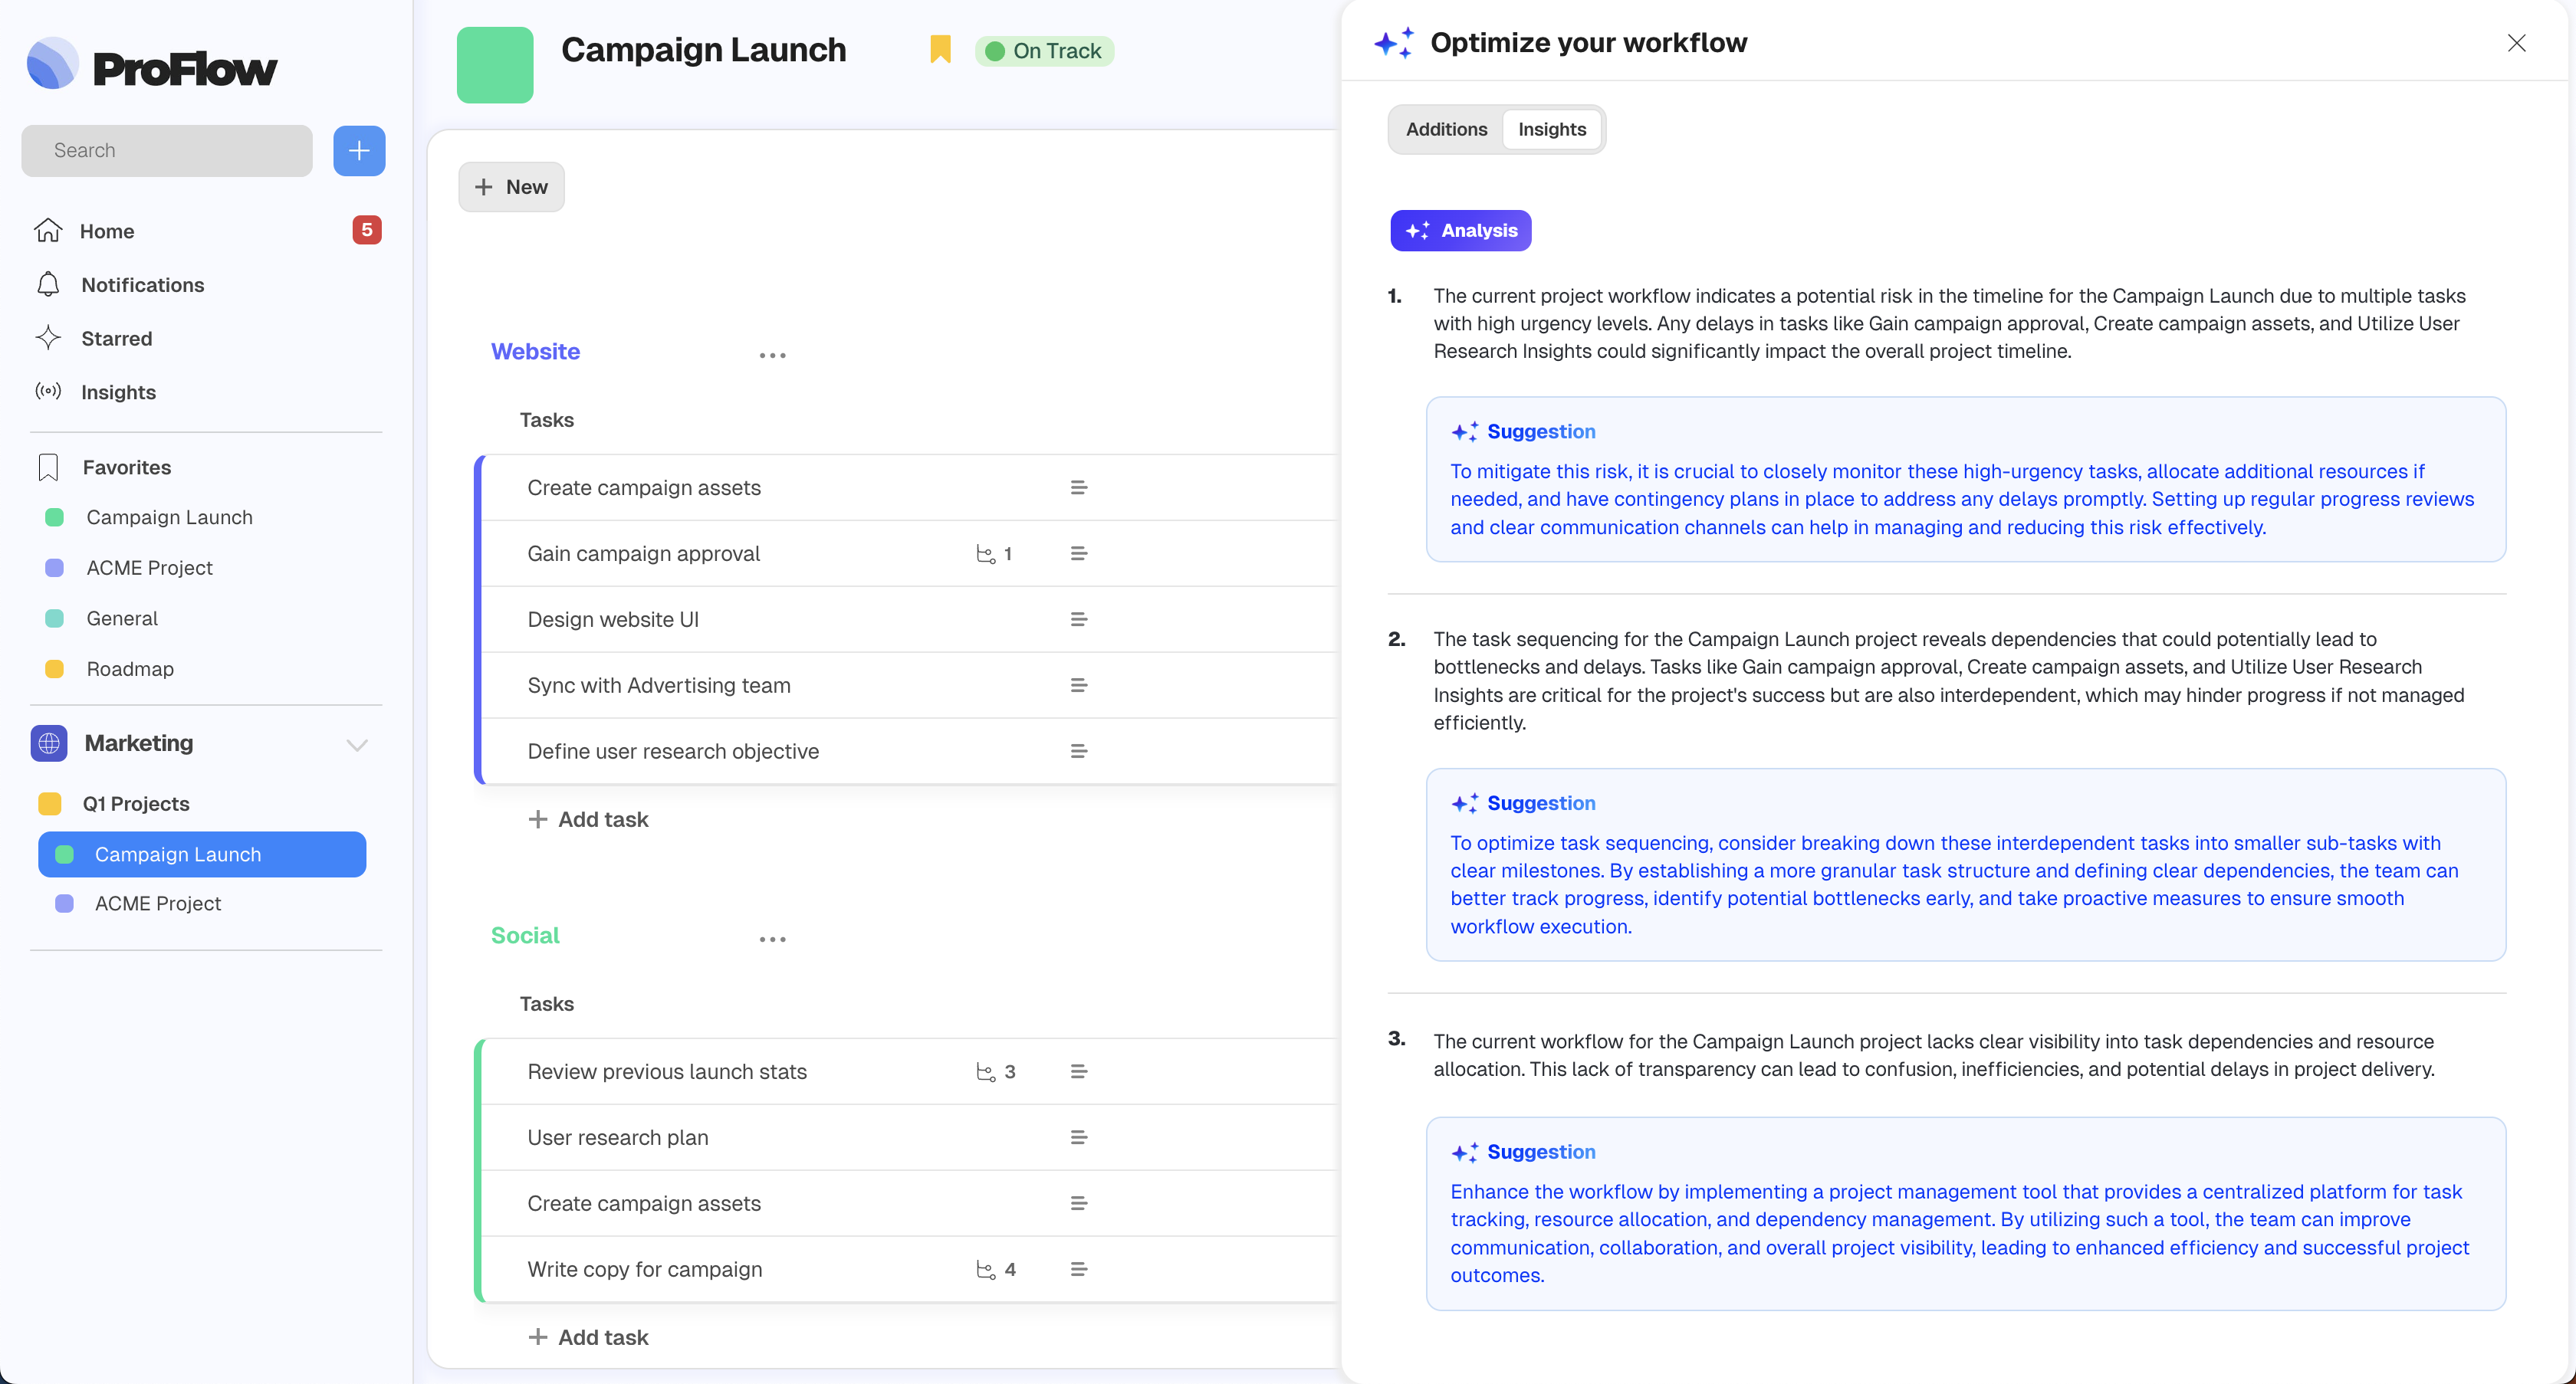The width and height of the screenshot is (2576, 1384).
Task: Click the blue plus button beside Search
Action: [359, 151]
